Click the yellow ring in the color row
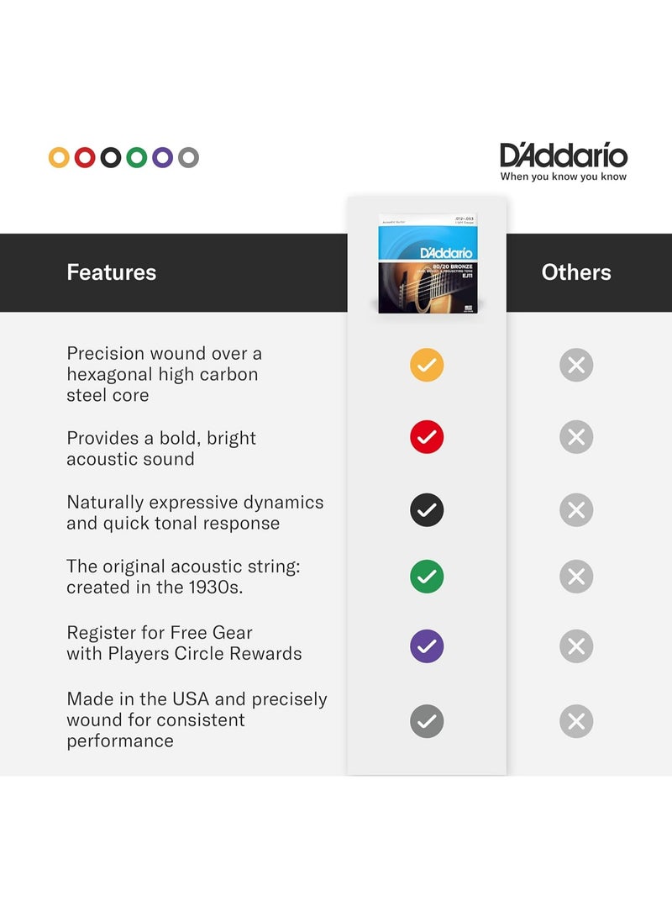672x917 pixels. click(59, 157)
